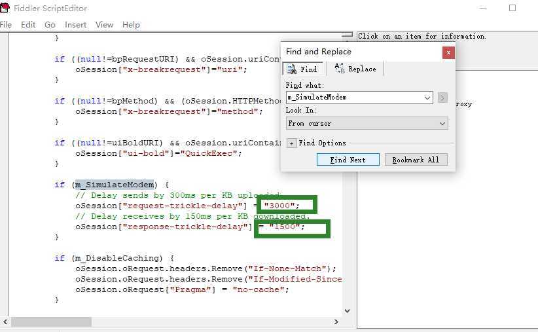Open the Insert menu
The width and height of the screenshot is (538, 332).
pos(75,25)
